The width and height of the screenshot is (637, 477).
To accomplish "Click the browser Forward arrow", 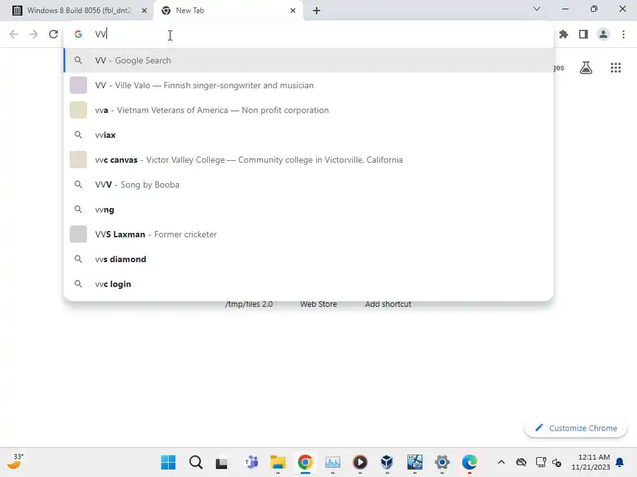I will [x=34, y=34].
